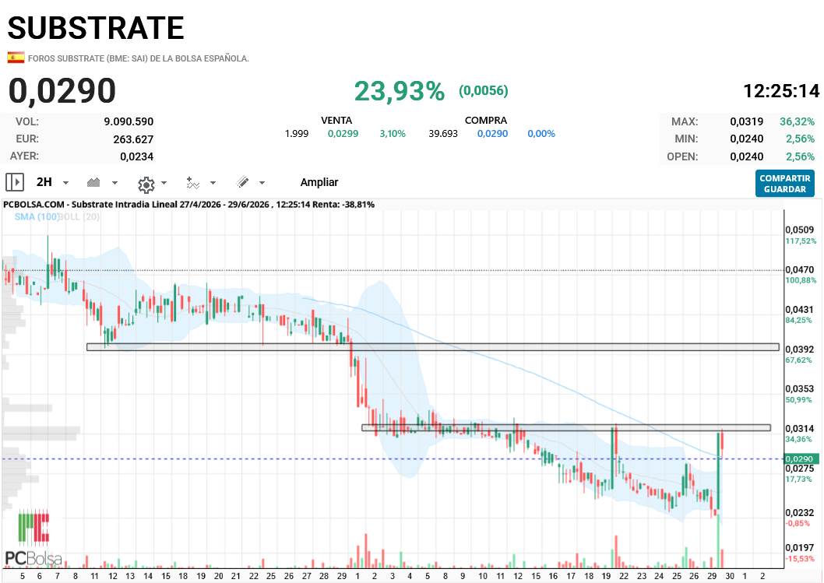Click the COMPARTIR GUARDAR button
Screen dimensions: 824x583
pos(784,183)
